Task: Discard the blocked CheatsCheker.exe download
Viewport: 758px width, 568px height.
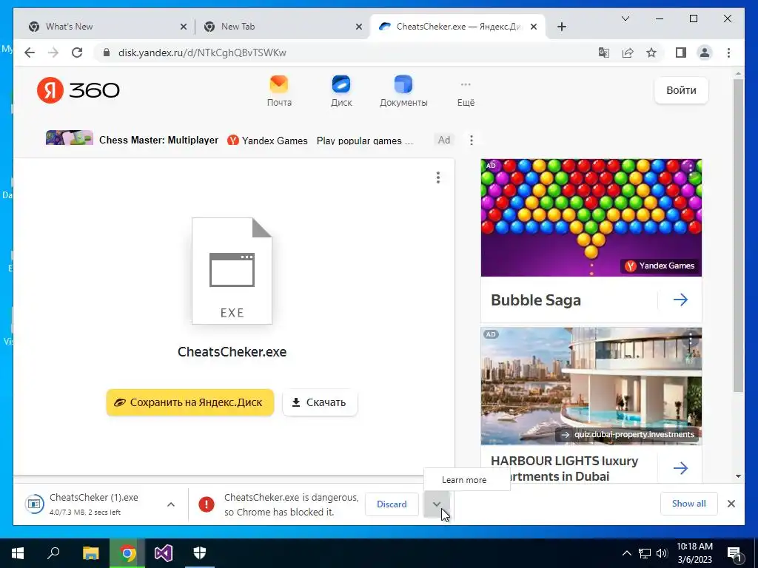Action: coord(392,504)
